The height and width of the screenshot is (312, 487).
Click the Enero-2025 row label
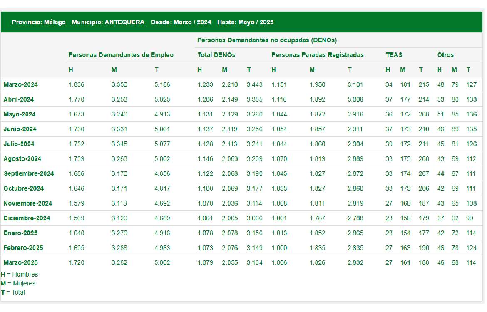(20, 233)
